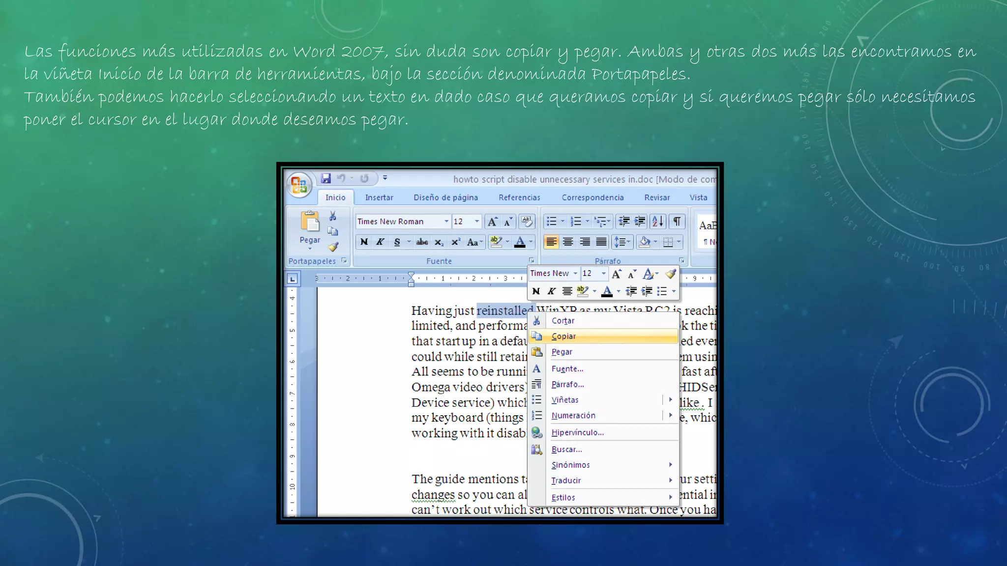Choose Cortar from the context menu
Screen dimensions: 1007x566
604,321
